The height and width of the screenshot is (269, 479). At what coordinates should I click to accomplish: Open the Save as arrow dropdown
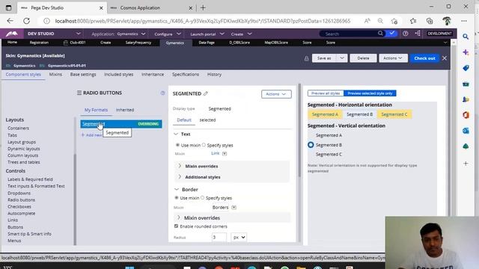click(x=342, y=58)
